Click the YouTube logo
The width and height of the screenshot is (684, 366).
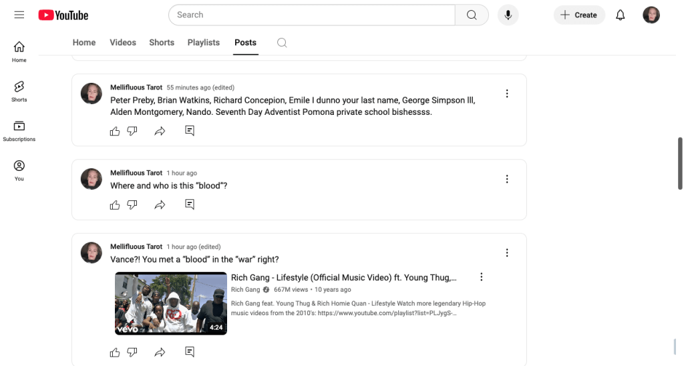(63, 15)
